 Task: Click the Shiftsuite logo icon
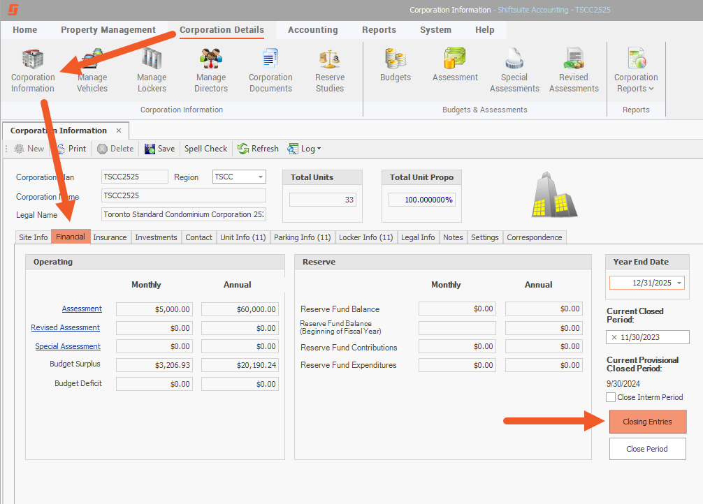(x=13, y=9)
